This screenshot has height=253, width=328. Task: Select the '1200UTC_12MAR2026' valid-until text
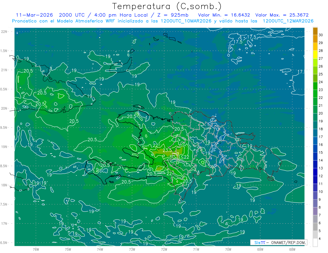click(288, 21)
